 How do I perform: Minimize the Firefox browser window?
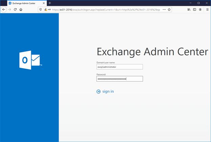[x=191, y=3]
